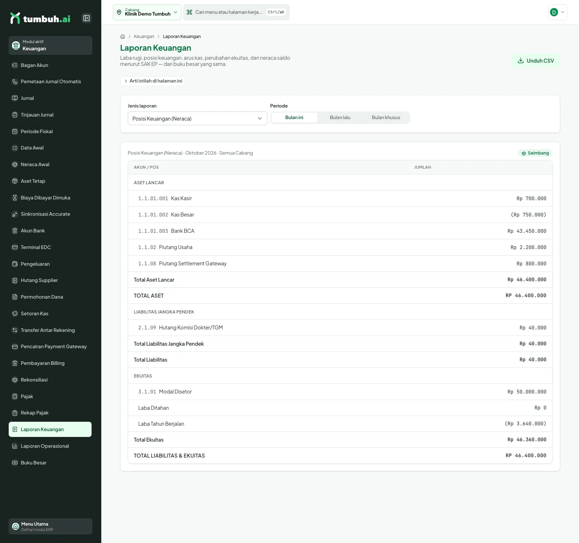Click the Hutang Komisi Dokter/TGM row

point(340,328)
